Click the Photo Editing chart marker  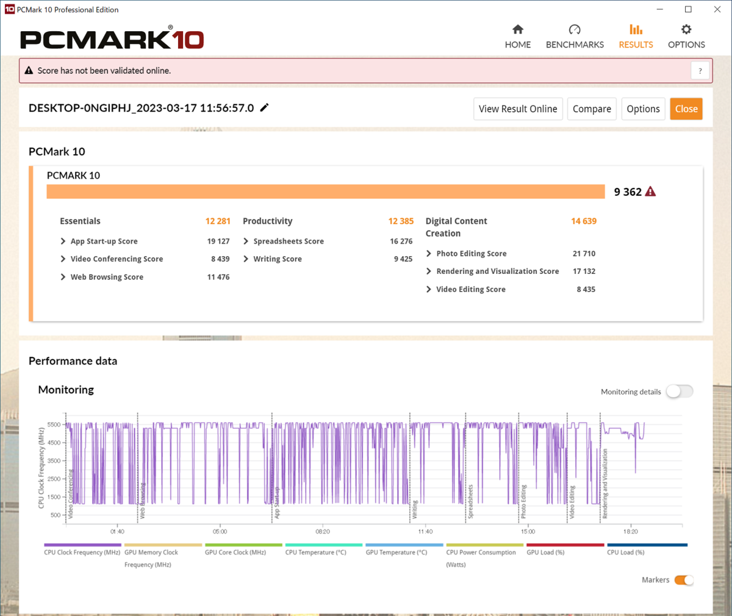pos(523,502)
